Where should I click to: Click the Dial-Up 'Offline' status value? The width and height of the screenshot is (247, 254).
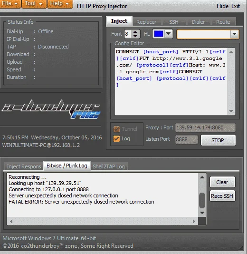(x=46, y=31)
